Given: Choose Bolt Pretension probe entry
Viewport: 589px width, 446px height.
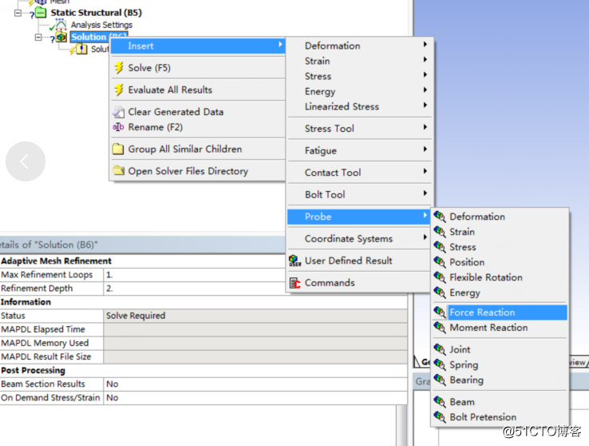Looking at the screenshot, I should coord(500,417).
